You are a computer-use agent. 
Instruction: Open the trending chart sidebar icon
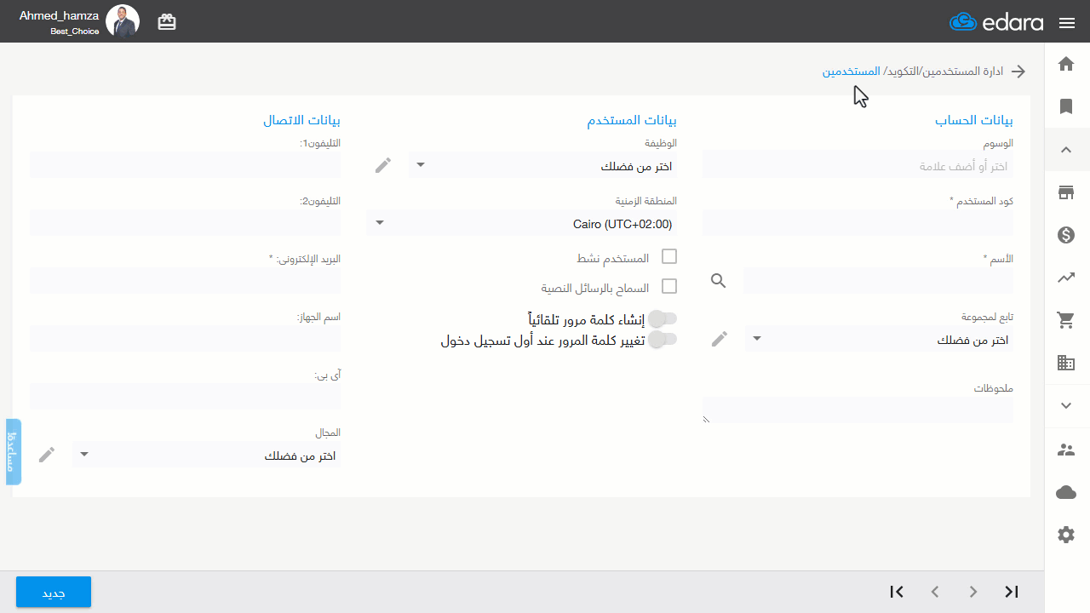[1066, 278]
